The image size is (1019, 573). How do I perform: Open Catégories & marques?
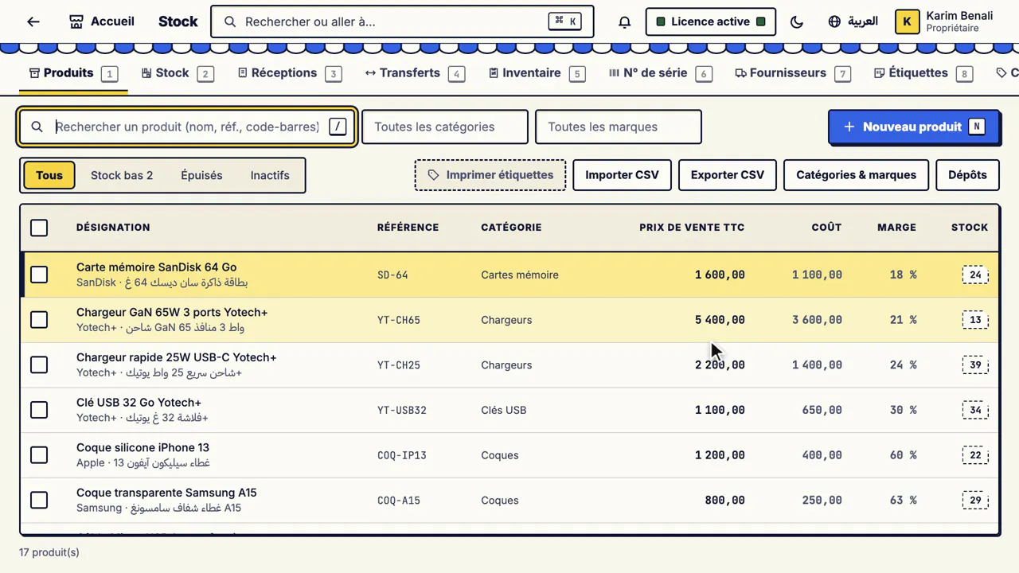point(856,175)
